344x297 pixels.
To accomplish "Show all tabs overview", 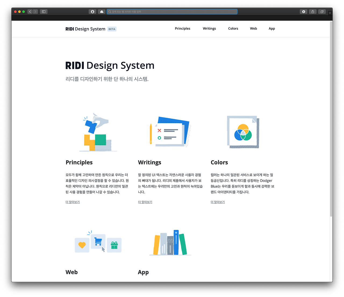I will click(322, 12).
